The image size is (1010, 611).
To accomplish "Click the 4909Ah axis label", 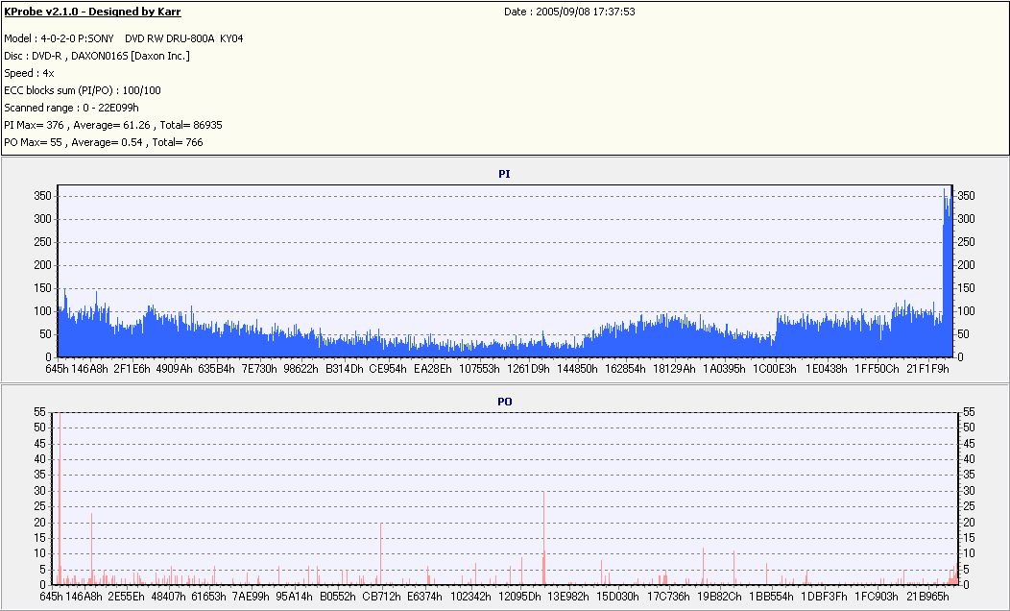I will pyautogui.click(x=174, y=369).
